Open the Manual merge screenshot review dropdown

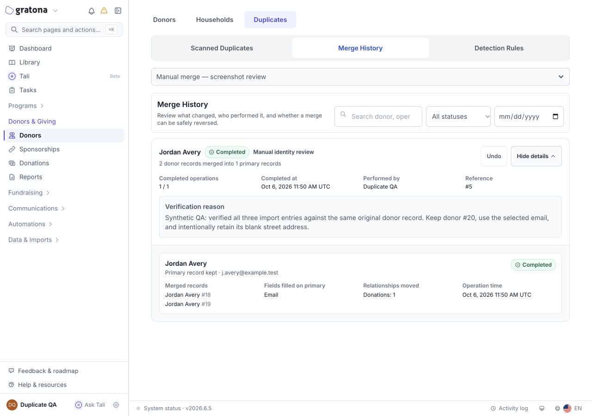pyautogui.click(x=360, y=77)
